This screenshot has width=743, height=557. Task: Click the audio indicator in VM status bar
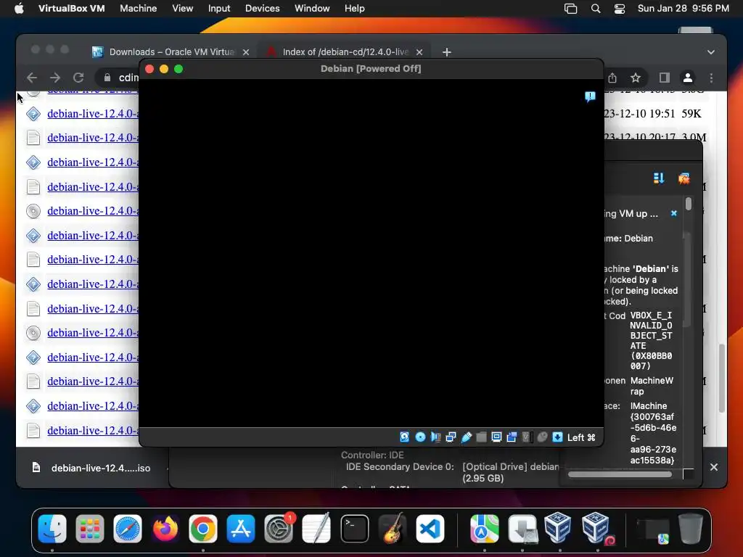click(x=435, y=437)
